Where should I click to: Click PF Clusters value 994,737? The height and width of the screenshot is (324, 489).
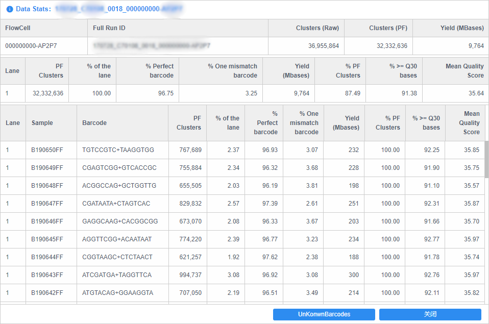coord(190,275)
